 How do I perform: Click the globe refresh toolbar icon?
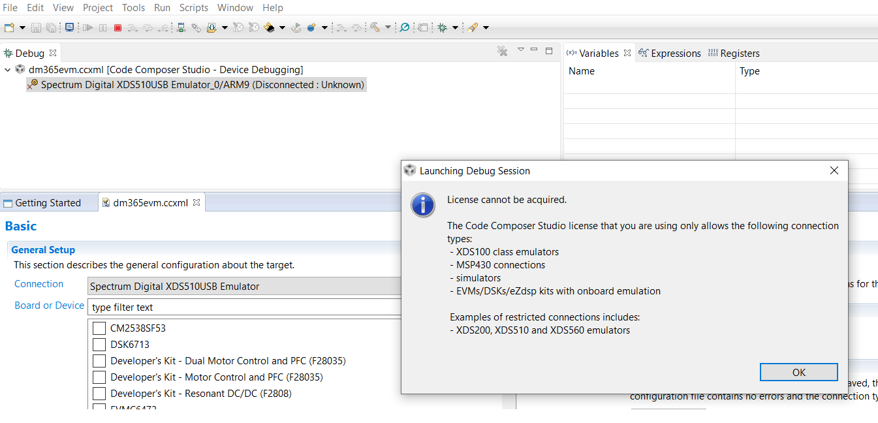[311, 27]
